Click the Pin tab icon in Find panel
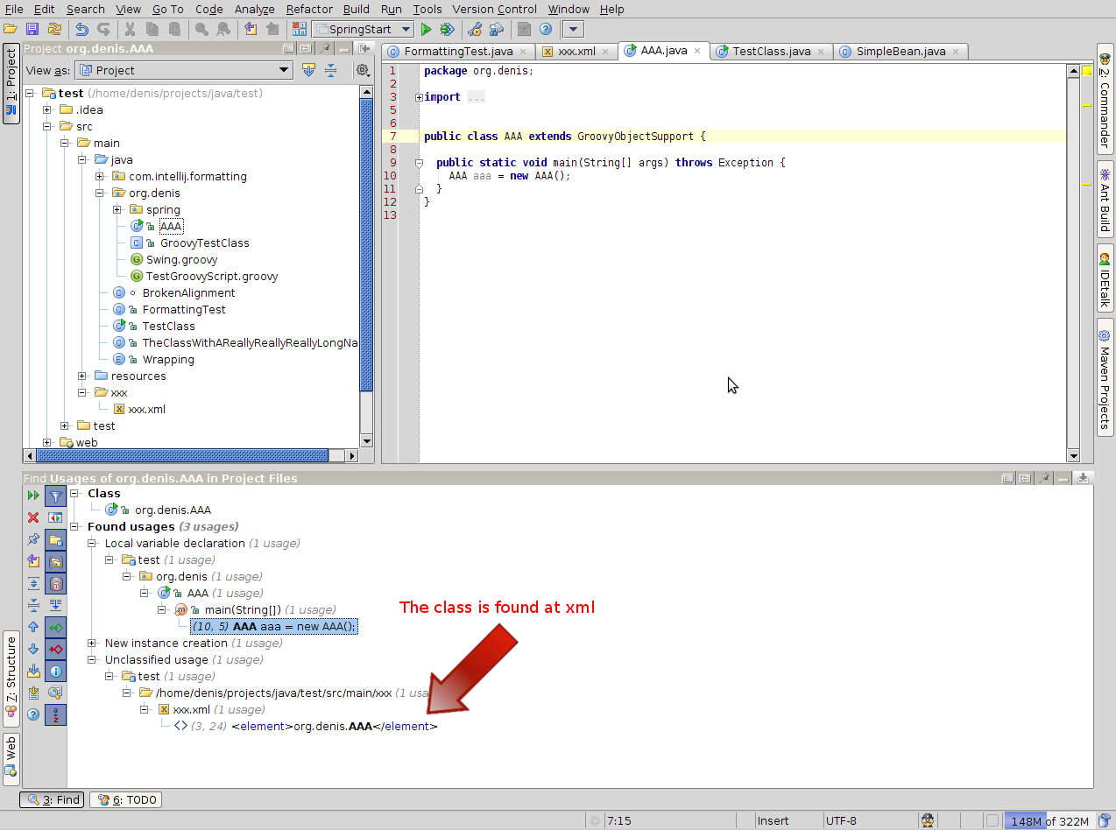Screen dimensions: 1116x830 point(33,539)
